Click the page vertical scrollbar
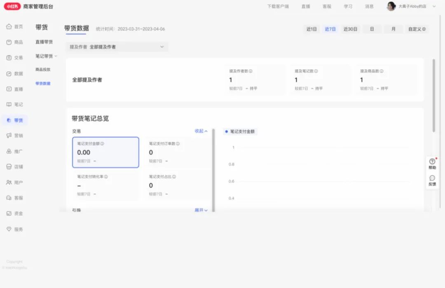This screenshot has width=445, height=288. coord(433,96)
